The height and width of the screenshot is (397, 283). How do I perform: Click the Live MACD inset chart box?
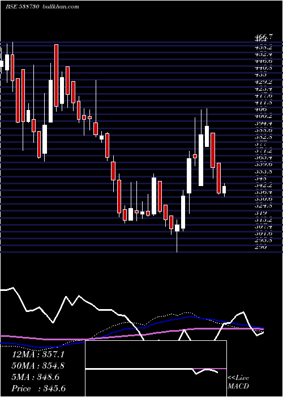(x=156, y=369)
